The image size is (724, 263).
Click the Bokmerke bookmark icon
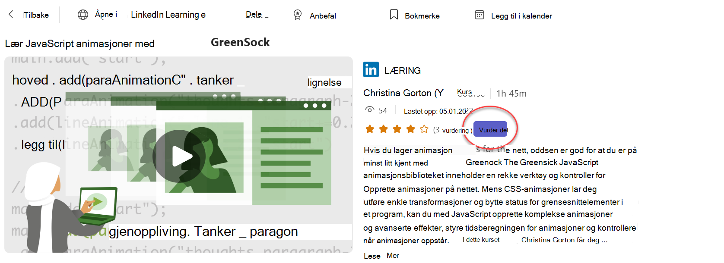pos(394,15)
